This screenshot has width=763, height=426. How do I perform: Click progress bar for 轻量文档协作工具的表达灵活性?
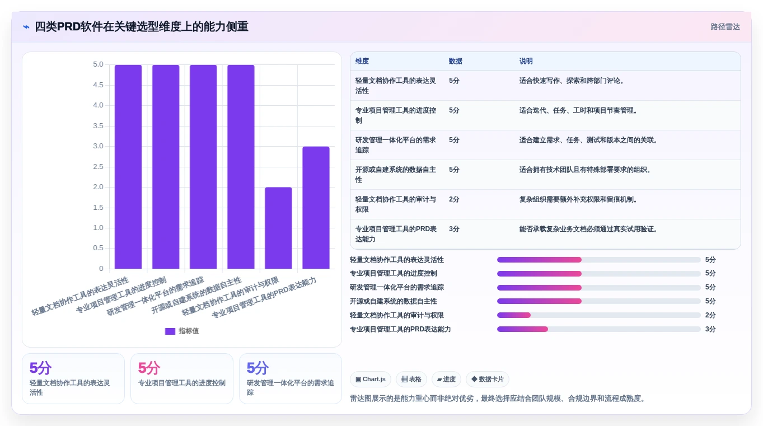[x=599, y=260]
